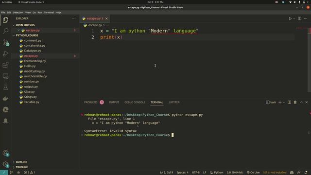Run Python file with play button
311x175 pixels.
(290, 18)
